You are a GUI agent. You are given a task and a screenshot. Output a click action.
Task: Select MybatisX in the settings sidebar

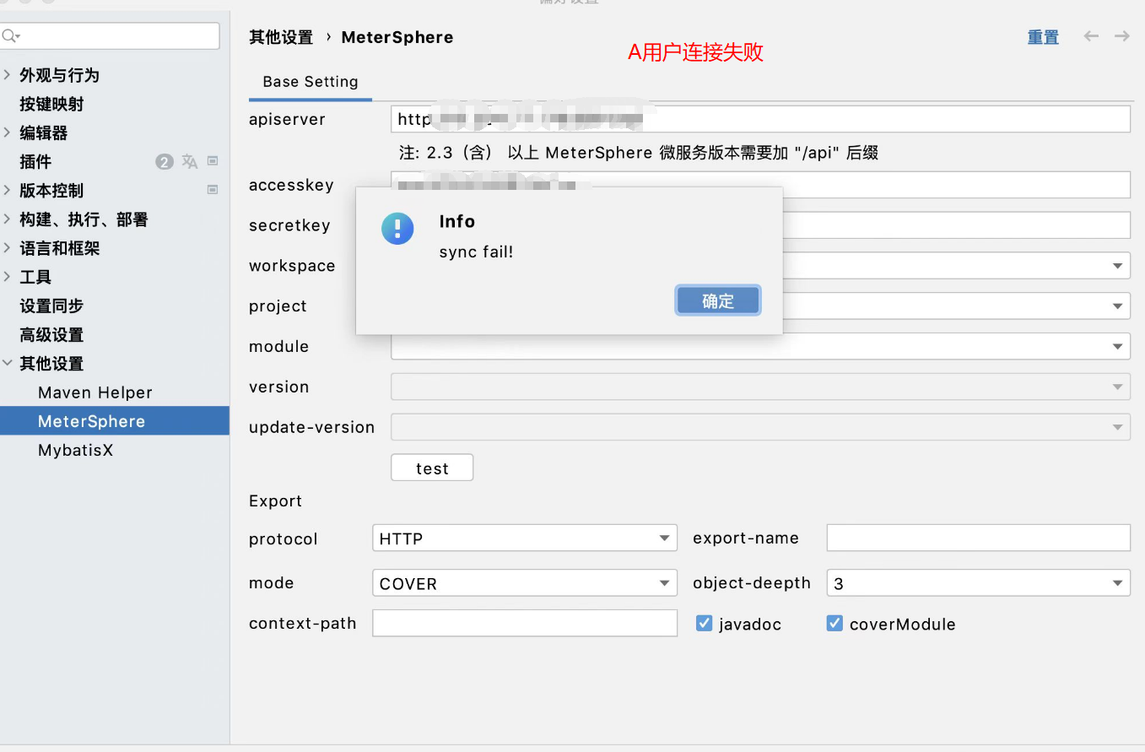coord(76,450)
